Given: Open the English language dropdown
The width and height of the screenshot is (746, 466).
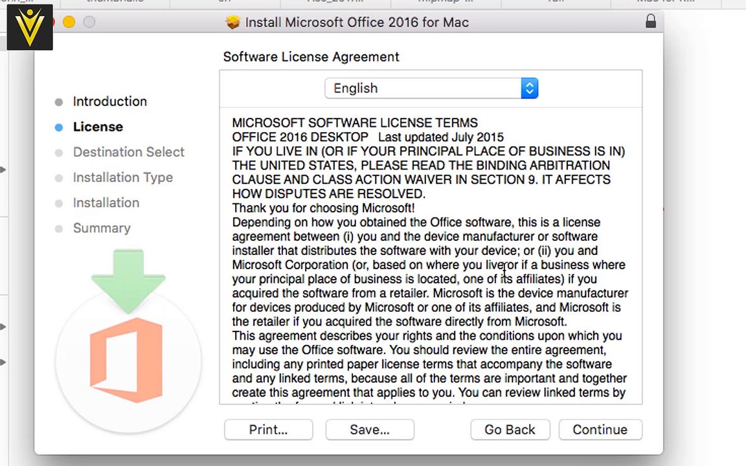Looking at the screenshot, I should 431,88.
